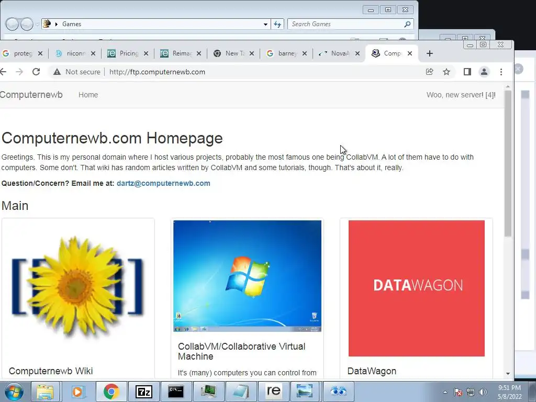This screenshot has height=402, width=536.
Task: Click the Chrome taskbar icon
Action: tap(111, 392)
